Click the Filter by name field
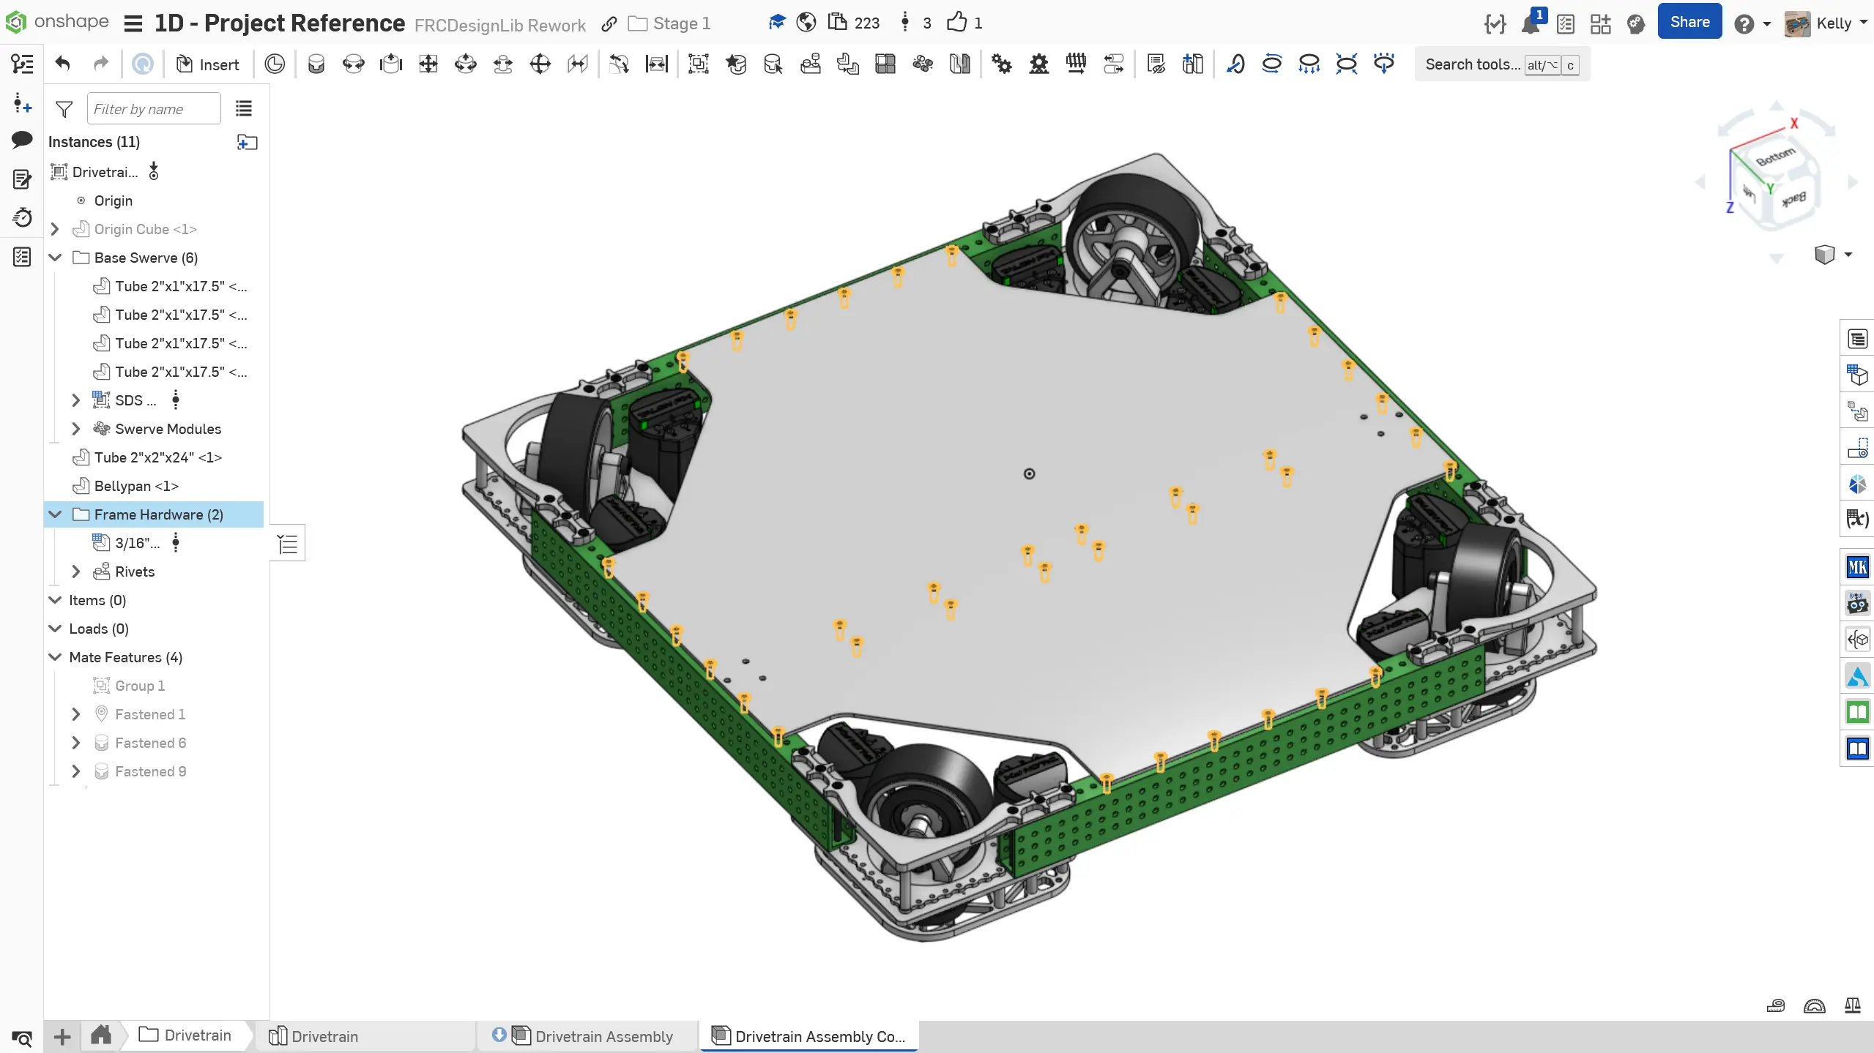Screen dimensions: 1874x1053 pos(153,109)
